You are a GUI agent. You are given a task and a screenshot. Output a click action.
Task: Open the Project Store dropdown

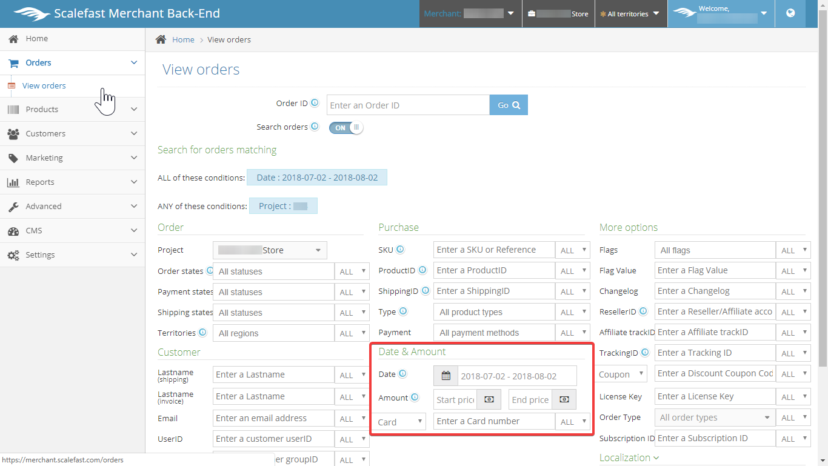point(270,250)
